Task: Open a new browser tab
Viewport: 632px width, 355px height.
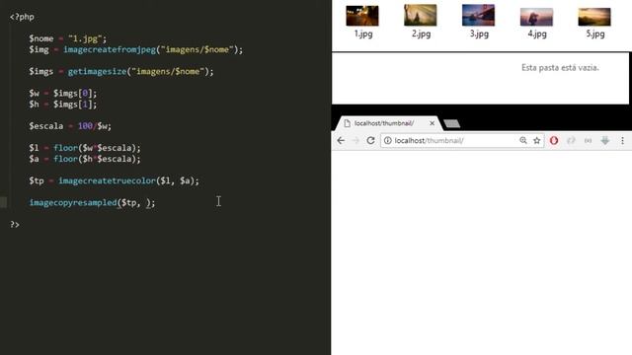Action: click(452, 124)
